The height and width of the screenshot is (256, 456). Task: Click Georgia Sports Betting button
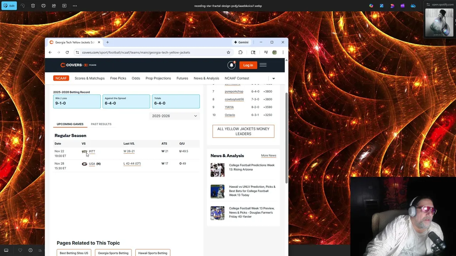pyautogui.click(x=113, y=253)
